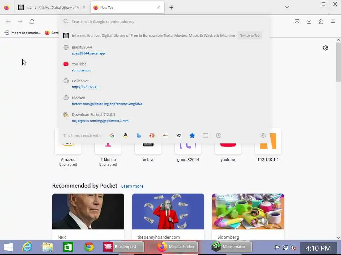Screen dimensions: 341x255
Task: Open File Explorer from taskbar
Action: tap(48, 247)
